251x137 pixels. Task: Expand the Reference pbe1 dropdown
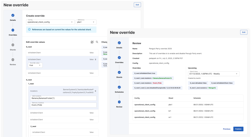[86, 22]
